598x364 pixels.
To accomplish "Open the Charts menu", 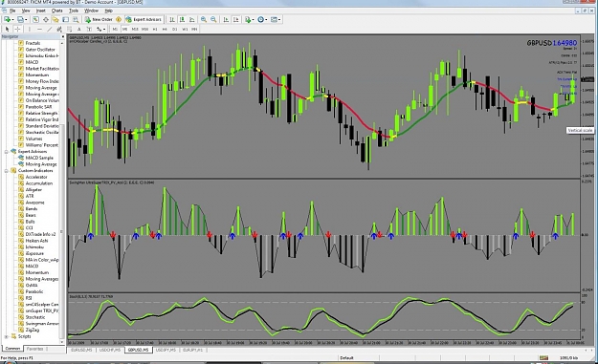I will pos(56,11).
